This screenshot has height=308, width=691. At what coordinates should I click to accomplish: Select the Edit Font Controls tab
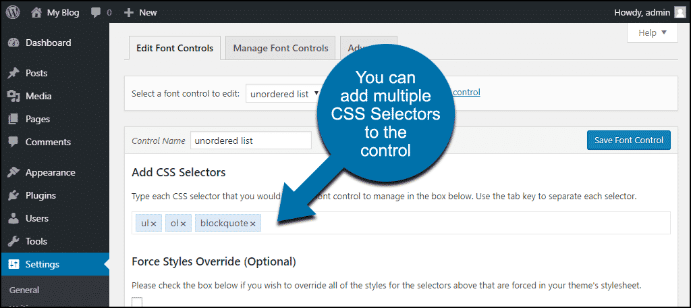pos(175,48)
